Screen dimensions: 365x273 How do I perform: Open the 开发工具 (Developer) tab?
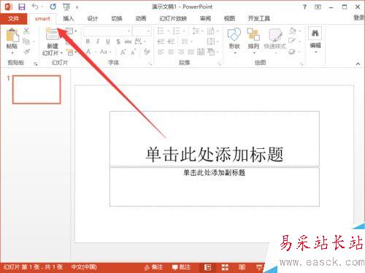click(x=258, y=18)
